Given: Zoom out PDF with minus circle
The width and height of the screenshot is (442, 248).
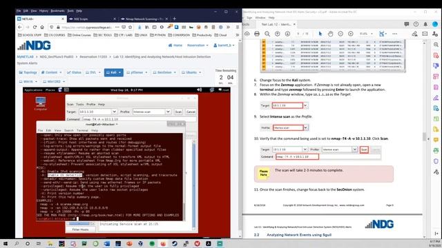Looking at the screenshot, I should coord(340,34).
